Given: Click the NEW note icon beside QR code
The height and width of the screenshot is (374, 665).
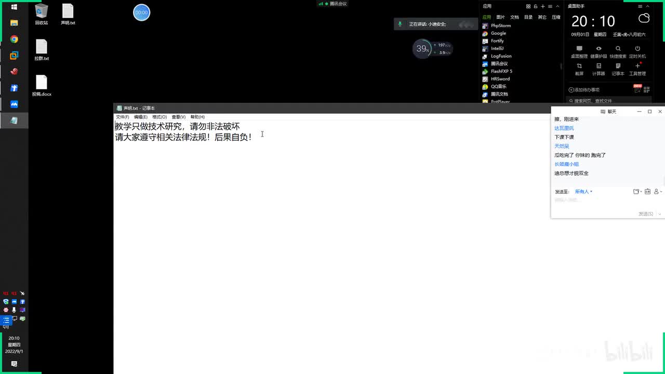Looking at the screenshot, I should [637, 89].
